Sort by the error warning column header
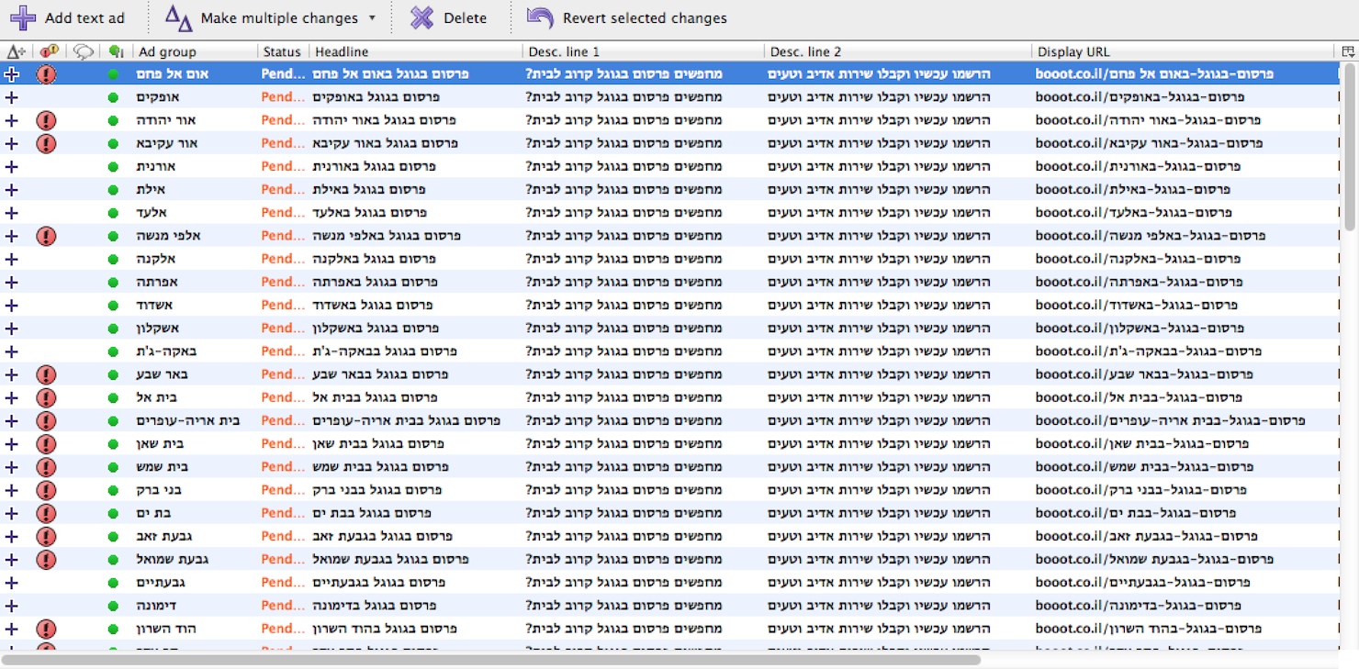Viewport: 1359px width, 669px height. click(49, 51)
